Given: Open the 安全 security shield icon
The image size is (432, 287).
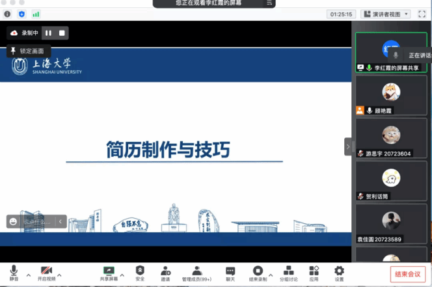Looking at the screenshot, I should 140,271.
